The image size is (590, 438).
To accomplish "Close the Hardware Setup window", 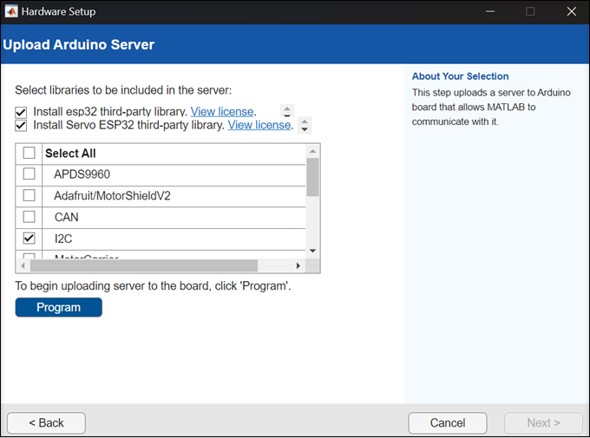I will click(570, 12).
